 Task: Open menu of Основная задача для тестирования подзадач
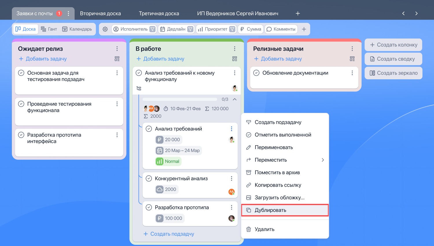[x=117, y=73]
